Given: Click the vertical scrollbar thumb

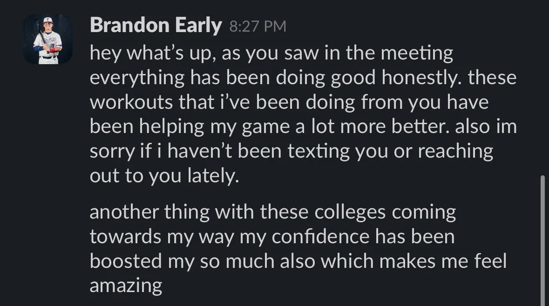Looking at the screenshot, I should tap(542, 240).
